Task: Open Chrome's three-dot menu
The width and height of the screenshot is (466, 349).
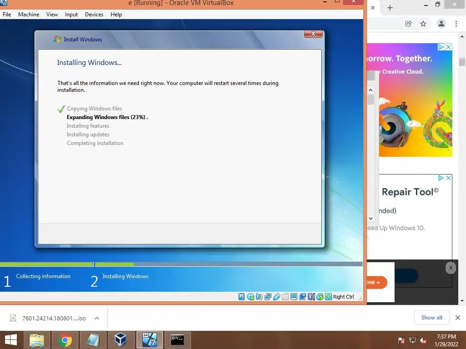Action: coord(456,24)
